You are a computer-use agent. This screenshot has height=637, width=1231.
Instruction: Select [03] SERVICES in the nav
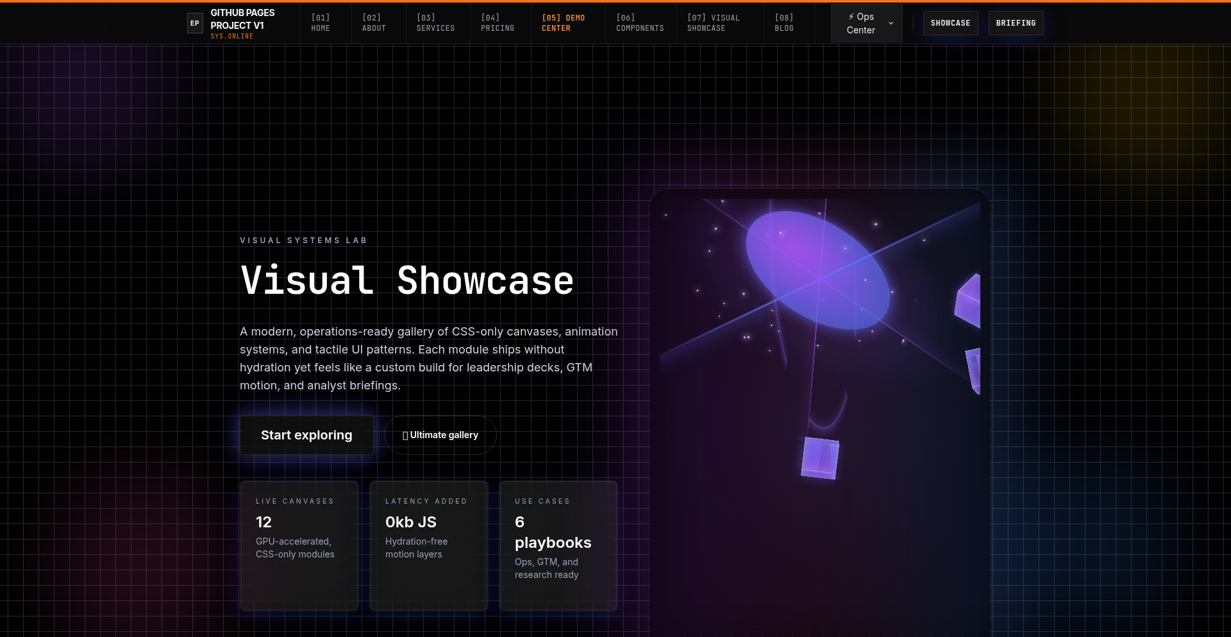[435, 23]
